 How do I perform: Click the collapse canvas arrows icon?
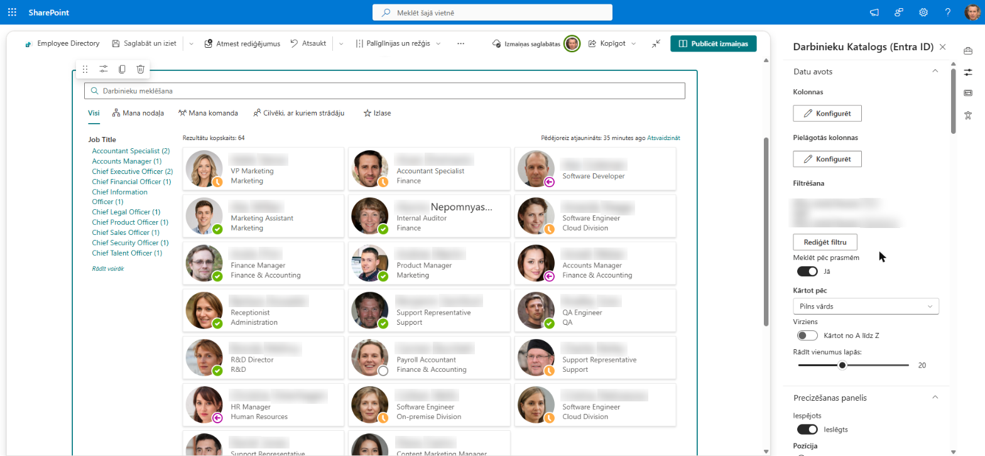click(x=656, y=43)
